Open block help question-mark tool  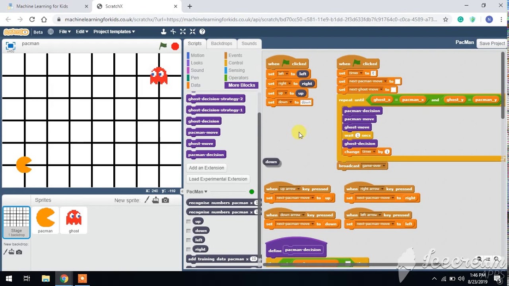(x=202, y=32)
